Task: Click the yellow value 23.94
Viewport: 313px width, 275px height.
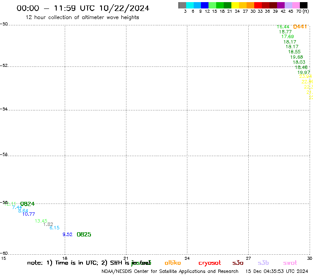Action: click(x=305, y=76)
